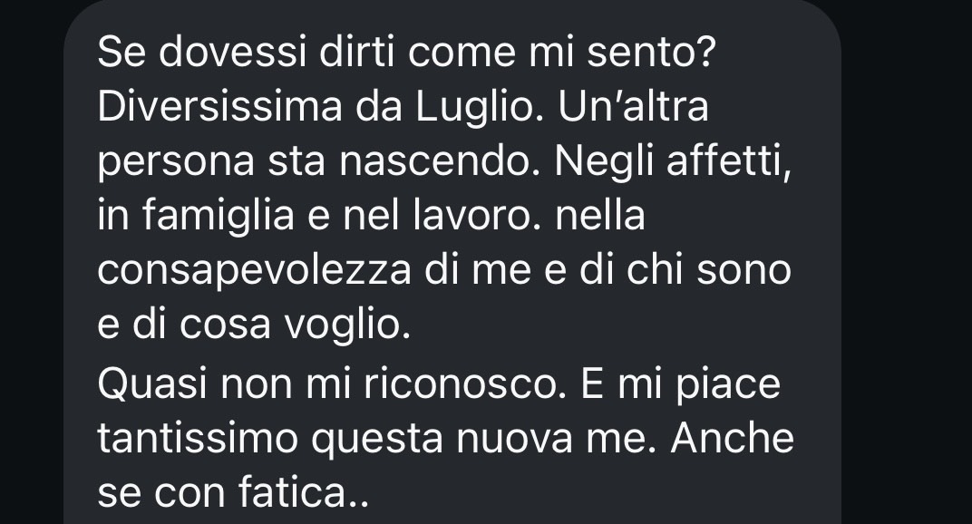Click the message bubble starting "Se dovessi dirti"

click(x=452, y=262)
